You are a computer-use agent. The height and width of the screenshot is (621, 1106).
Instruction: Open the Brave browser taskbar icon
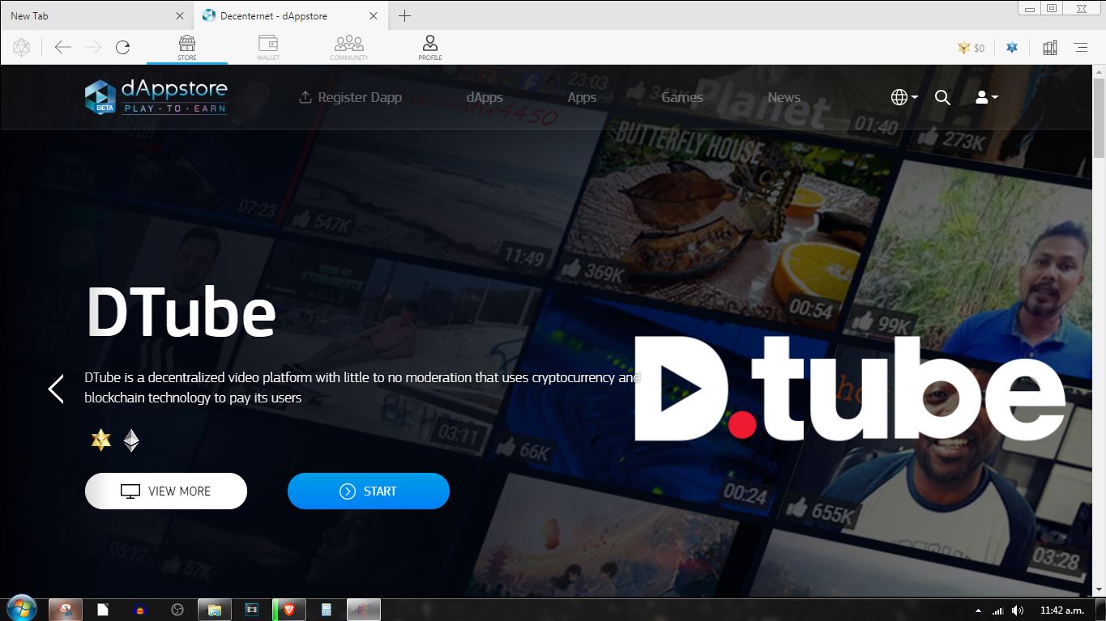(x=289, y=610)
